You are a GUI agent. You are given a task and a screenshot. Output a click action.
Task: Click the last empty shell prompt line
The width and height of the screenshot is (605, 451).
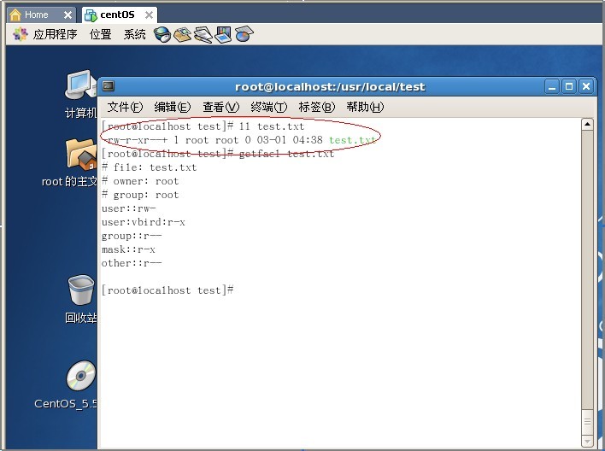click(167, 290)
